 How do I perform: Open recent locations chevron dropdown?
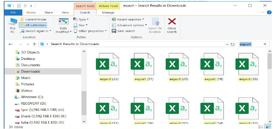[28, 44]
